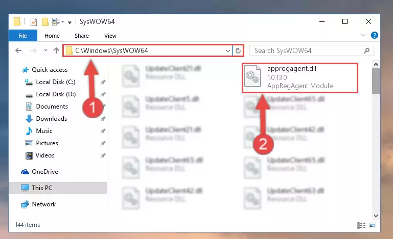
Task: Select the appregagent.dll file
Action: click(x=300, y=78)
